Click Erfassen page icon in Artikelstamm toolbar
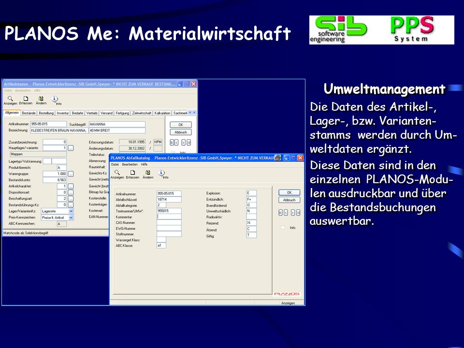 pos(26,99)
